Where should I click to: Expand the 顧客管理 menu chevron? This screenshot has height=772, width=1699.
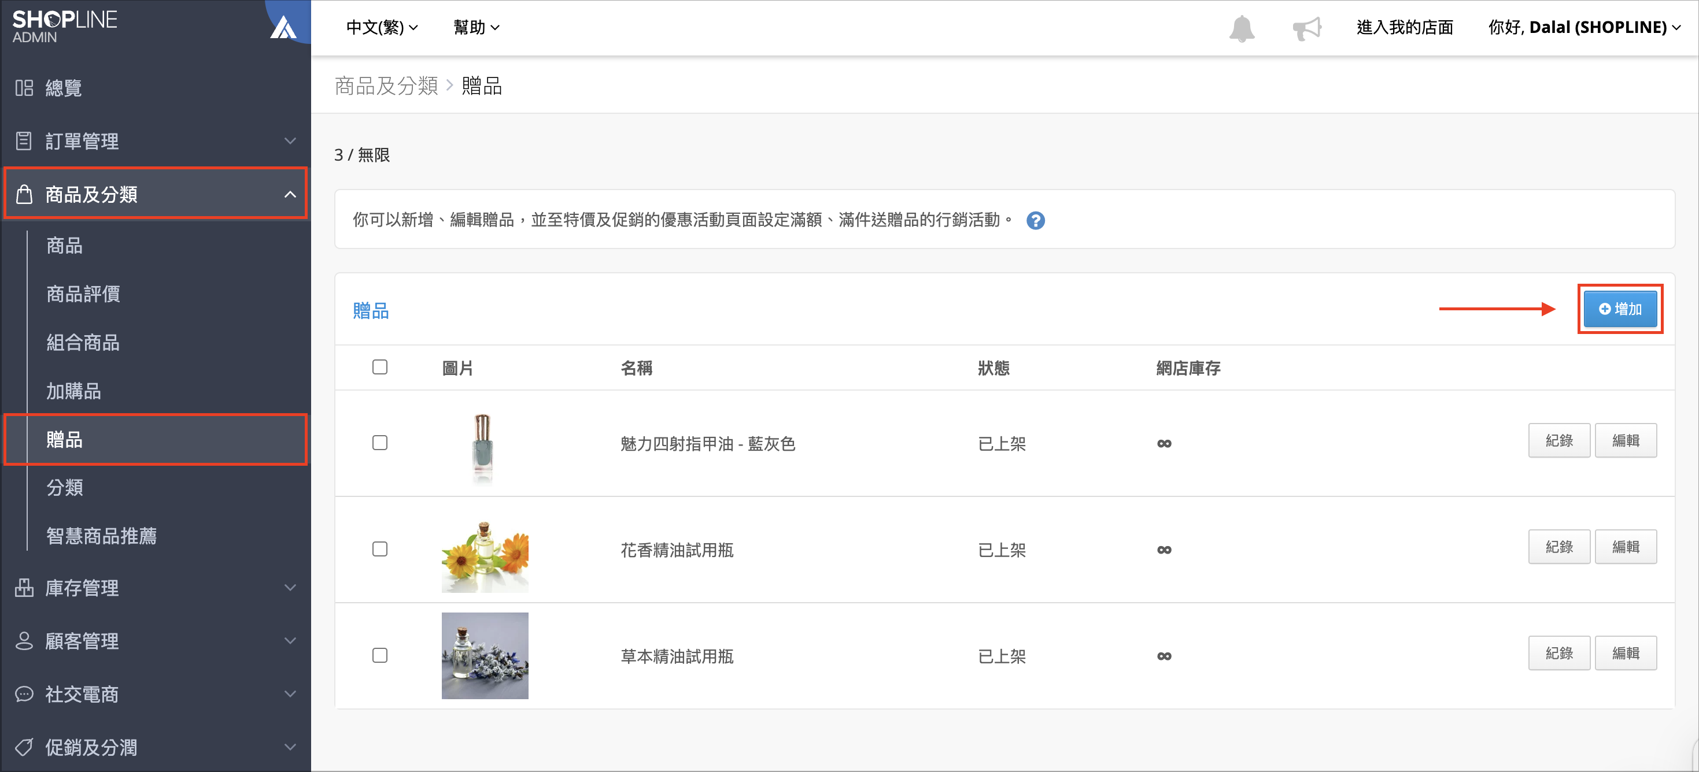290,641
